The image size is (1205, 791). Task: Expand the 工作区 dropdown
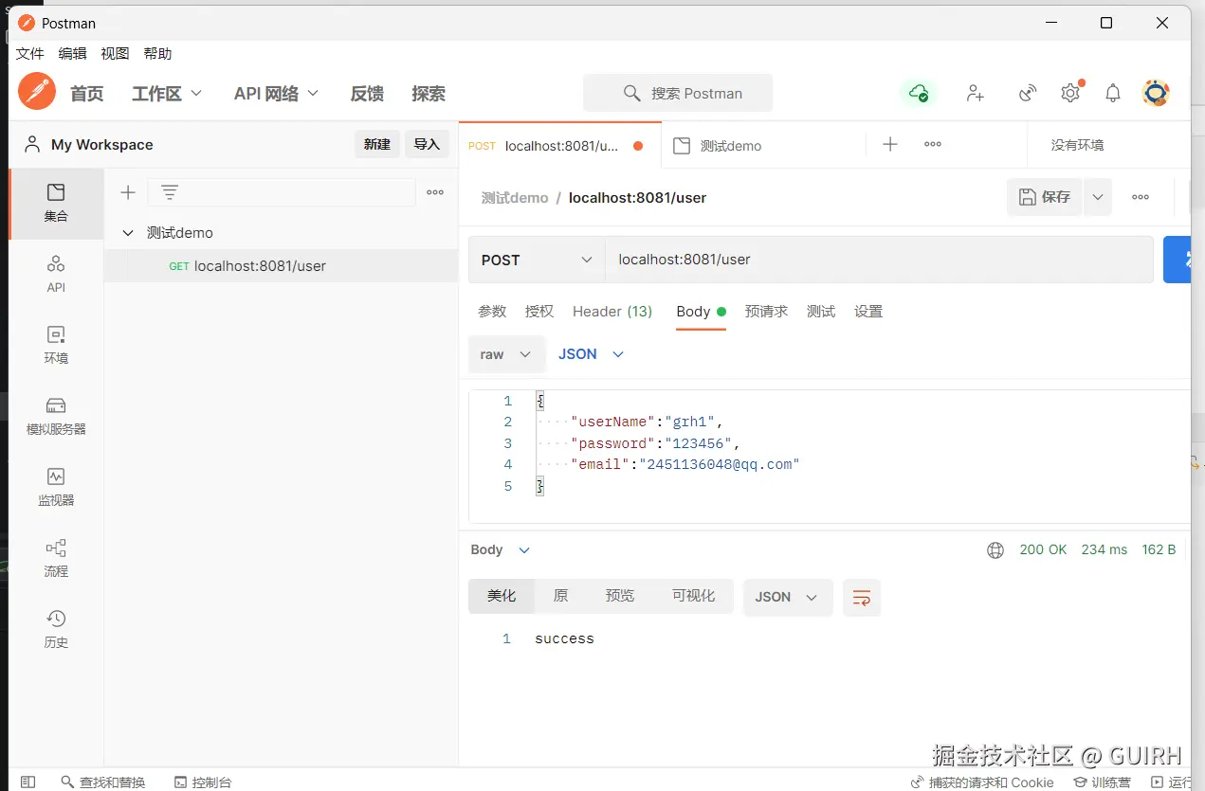[167, 93]
